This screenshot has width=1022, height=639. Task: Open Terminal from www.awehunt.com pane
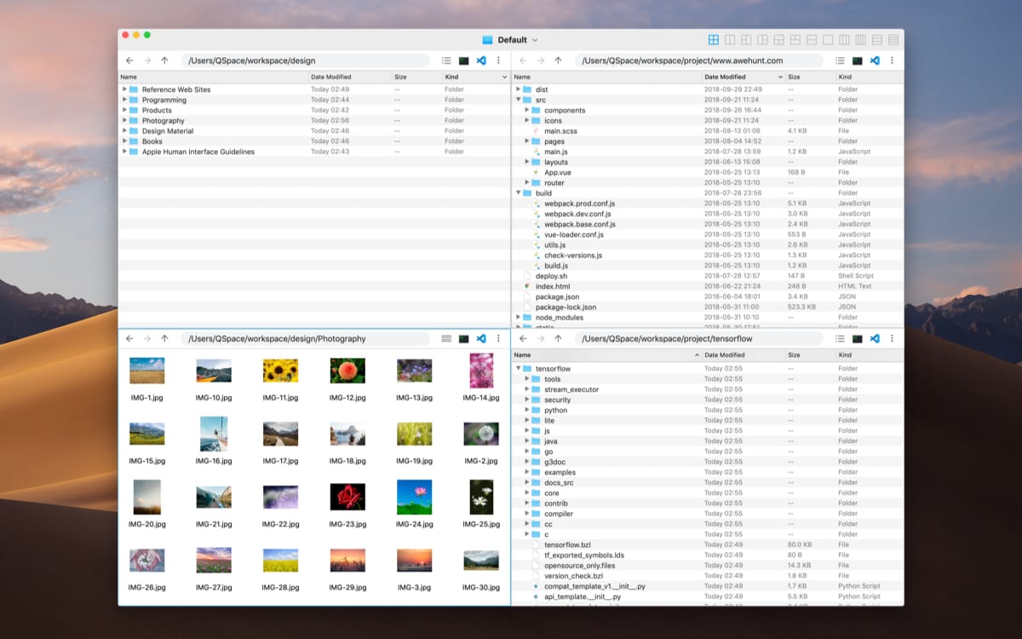(858, 60)
